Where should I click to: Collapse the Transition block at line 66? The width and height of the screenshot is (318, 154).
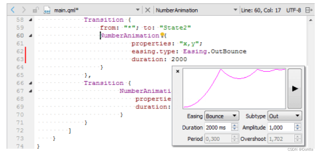pos(30,83)
